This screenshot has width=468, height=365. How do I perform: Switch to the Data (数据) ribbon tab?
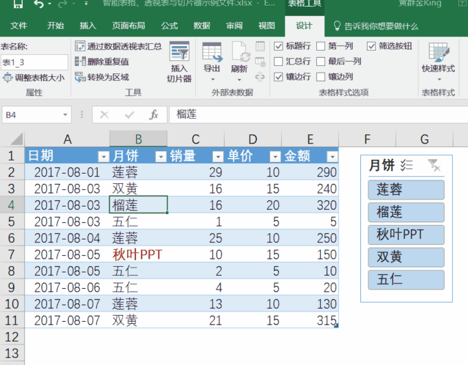pos(202,26)
